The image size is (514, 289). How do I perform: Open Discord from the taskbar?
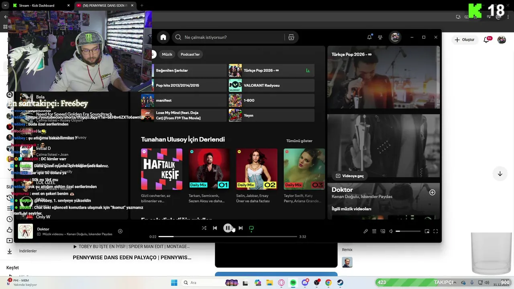pos(305,283)
